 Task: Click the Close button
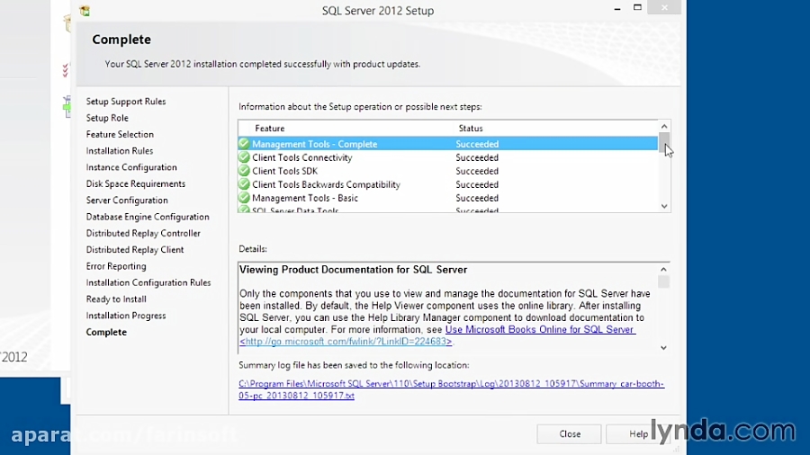(x=570, y=433)
